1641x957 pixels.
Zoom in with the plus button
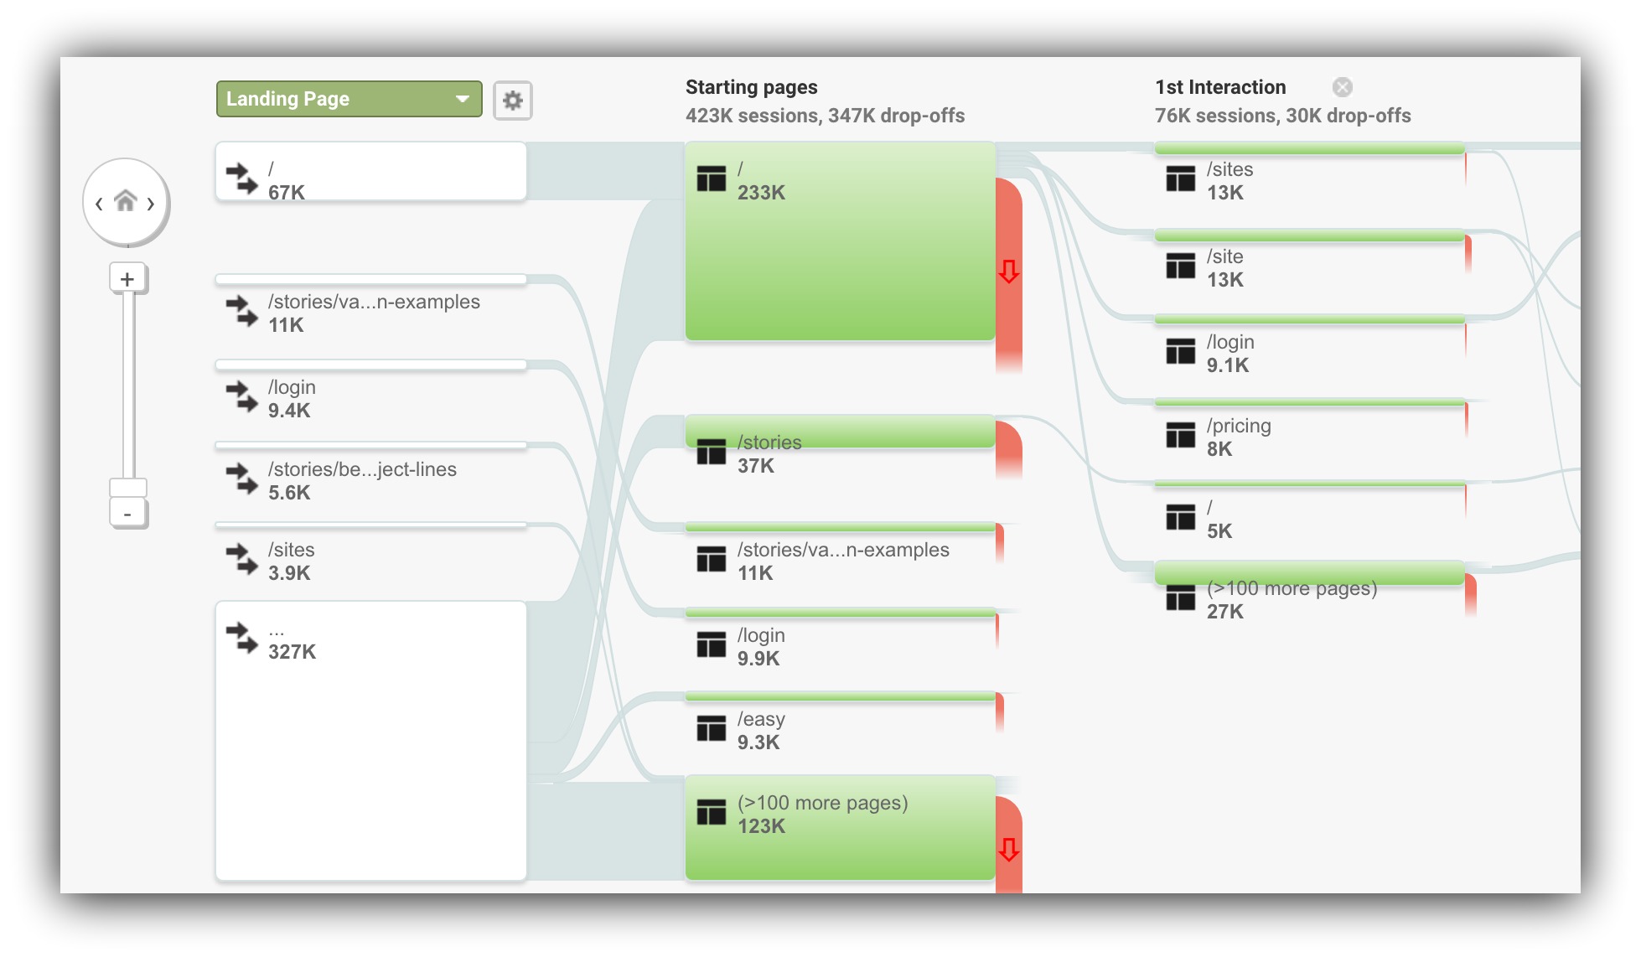tap(127, 279)
